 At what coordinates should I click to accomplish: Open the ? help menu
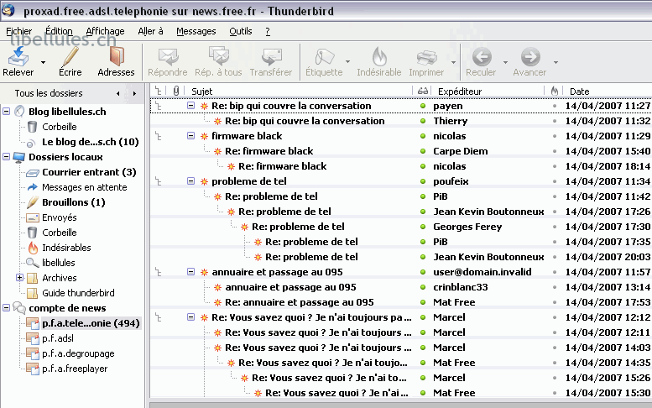click(x=268, y=31)
